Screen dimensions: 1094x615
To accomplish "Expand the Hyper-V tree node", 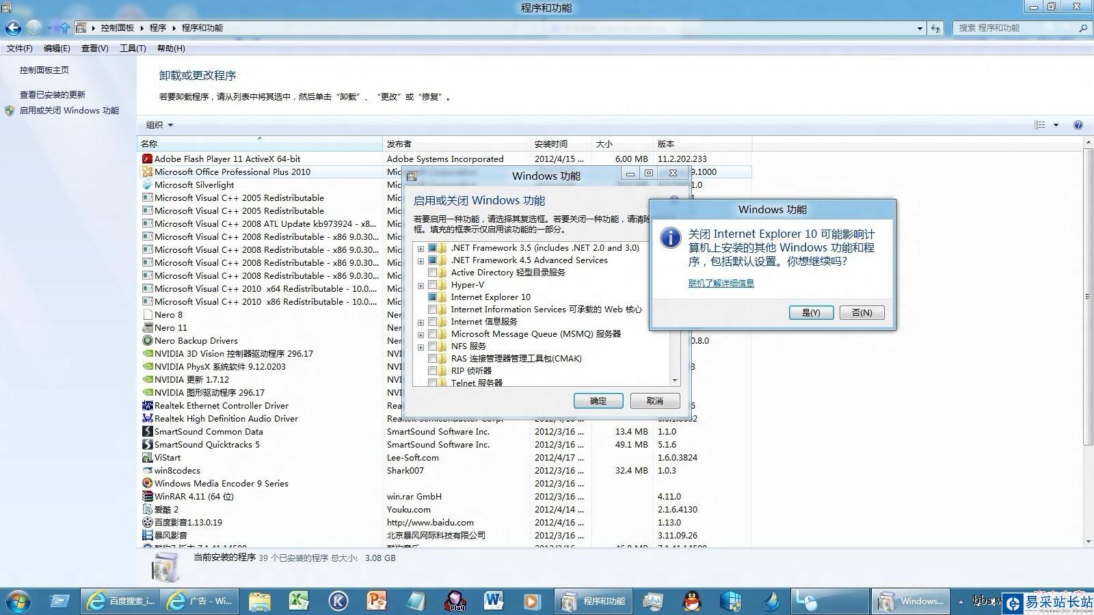I will pyautogui.click(x=421, y=286).
